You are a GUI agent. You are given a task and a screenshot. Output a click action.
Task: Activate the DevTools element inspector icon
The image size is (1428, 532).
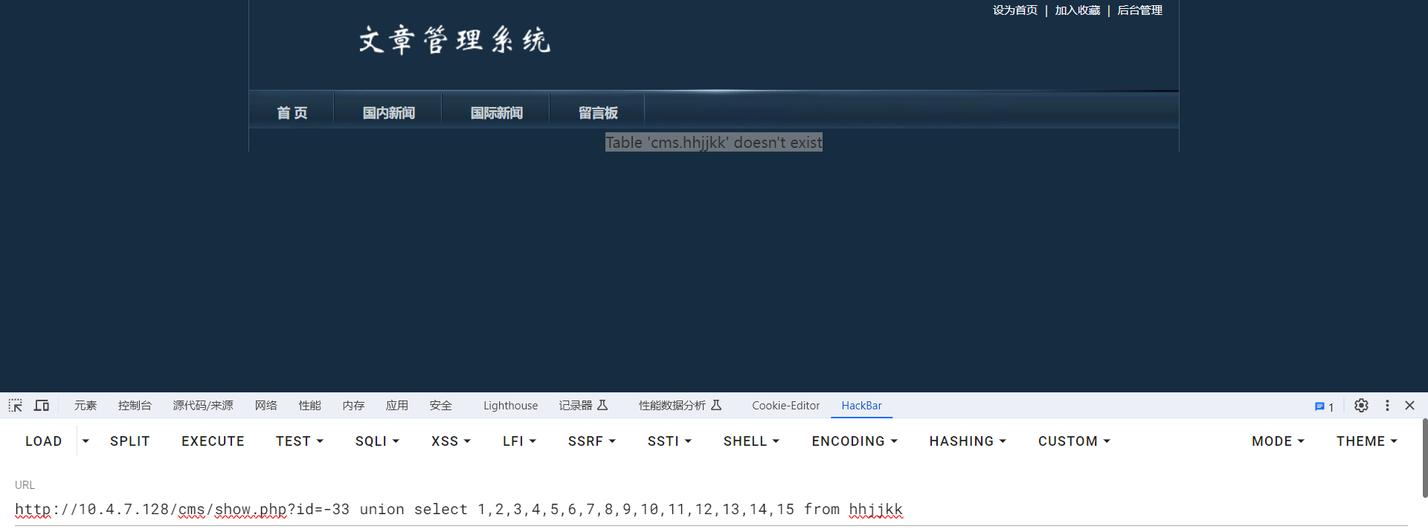(x=16, y=406)
